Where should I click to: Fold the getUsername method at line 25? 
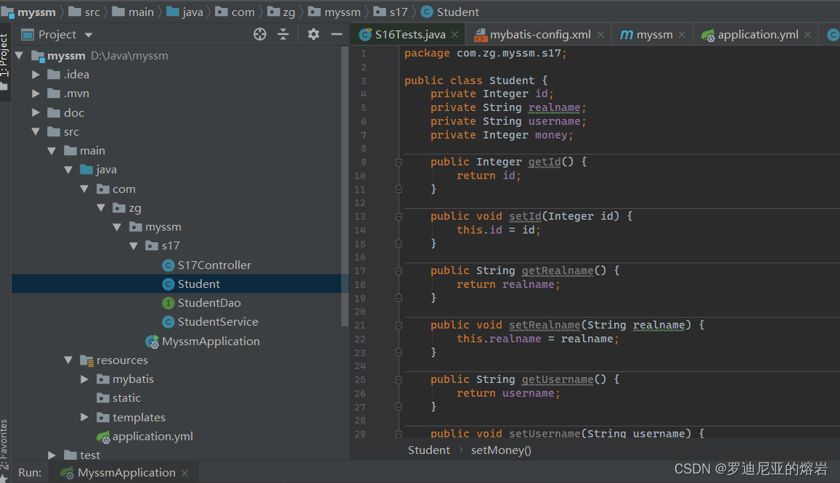(x=399, y=380)
